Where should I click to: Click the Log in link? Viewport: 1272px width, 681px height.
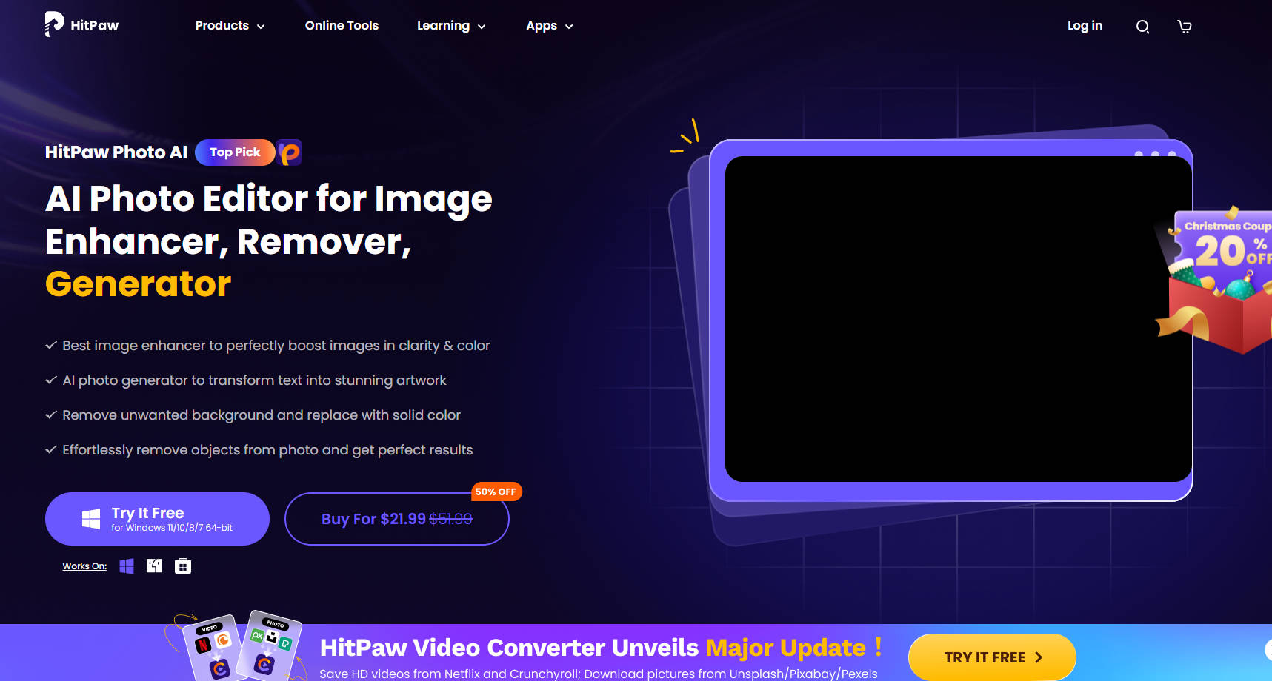click(x=1085, y=26)
